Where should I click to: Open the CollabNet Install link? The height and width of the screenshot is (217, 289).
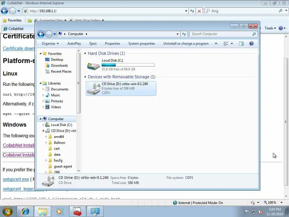pyautogui.click(x=19, y=146)
